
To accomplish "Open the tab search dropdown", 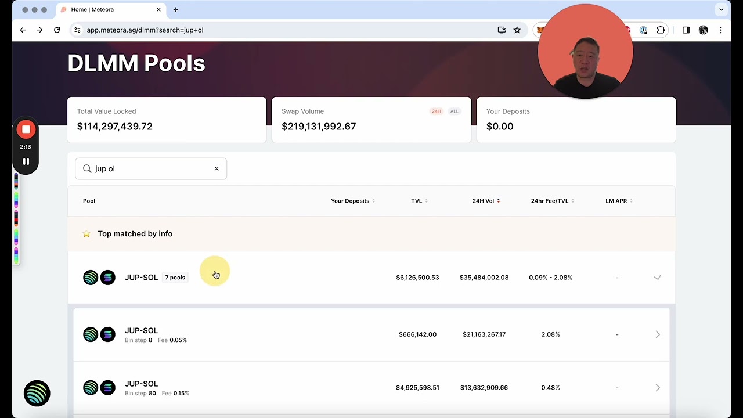I will click(721, 9).
